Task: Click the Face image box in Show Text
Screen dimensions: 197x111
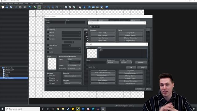Action: pos(92,53)
